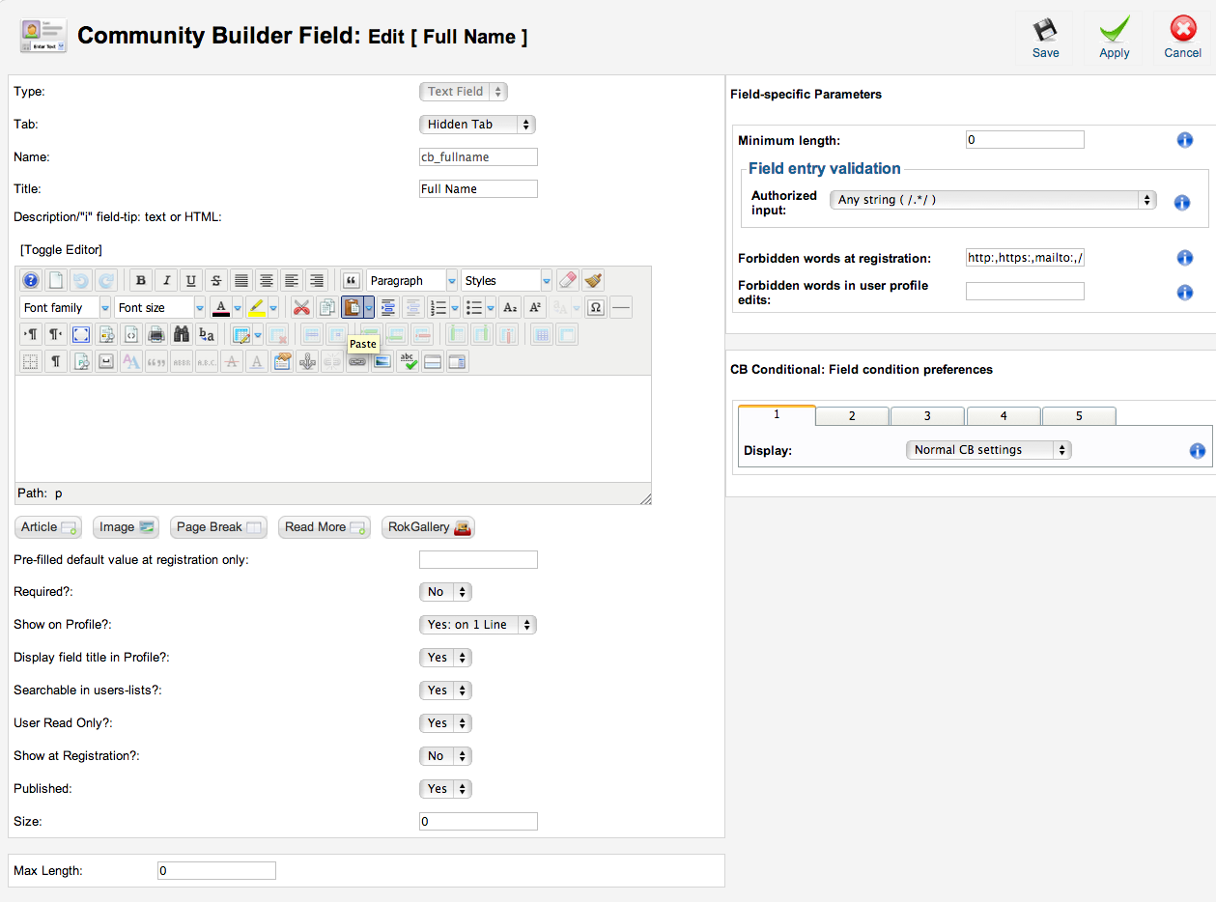Image resolution: width=1216 pixels, height=902 pixels.
Task: Click the source code view icon
Action: [x=131, y=334]
